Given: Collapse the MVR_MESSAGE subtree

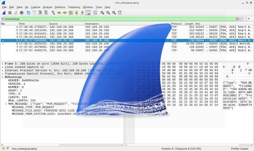Looking at the screenshot, I should pyautogui.click(x=6, y=104).
